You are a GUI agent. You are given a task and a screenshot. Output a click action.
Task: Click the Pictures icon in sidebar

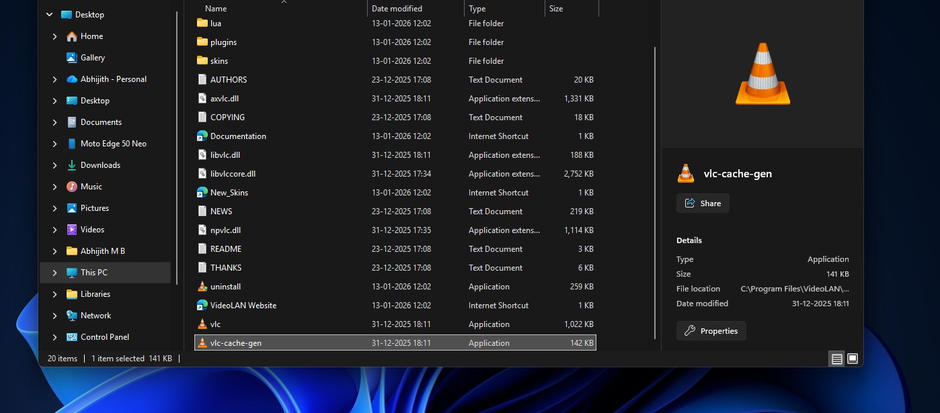pos(72,208)
